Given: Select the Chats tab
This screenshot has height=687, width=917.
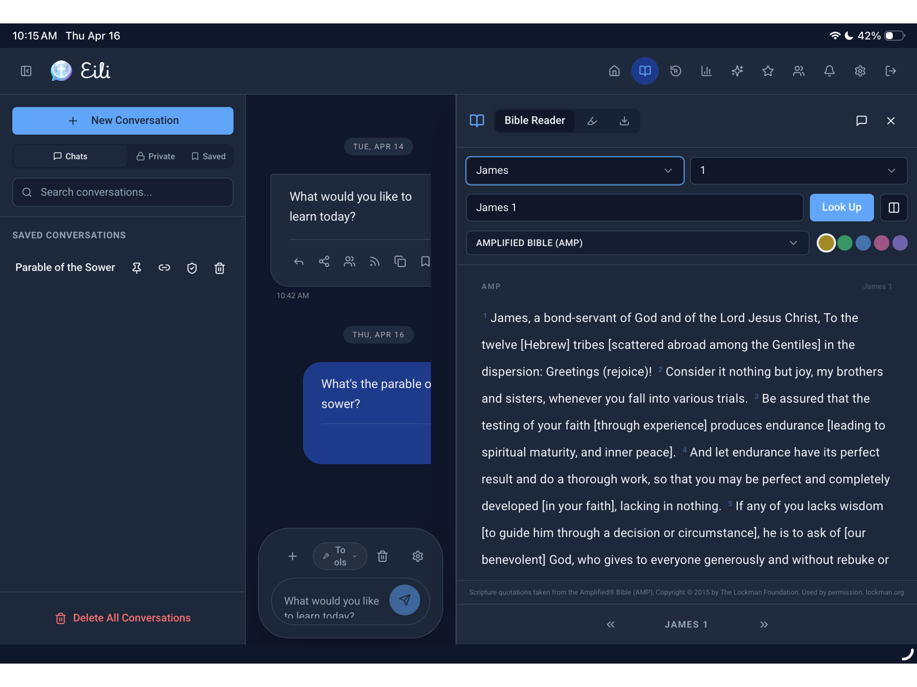Looking at the screenshot, I should [x=70, y=156].
